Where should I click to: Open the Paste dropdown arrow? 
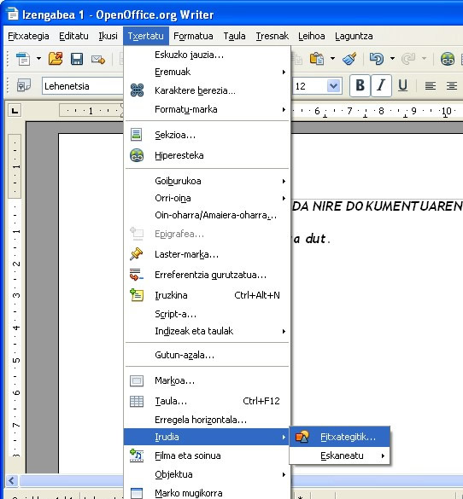pyautogui.click(x=332, y=59)
